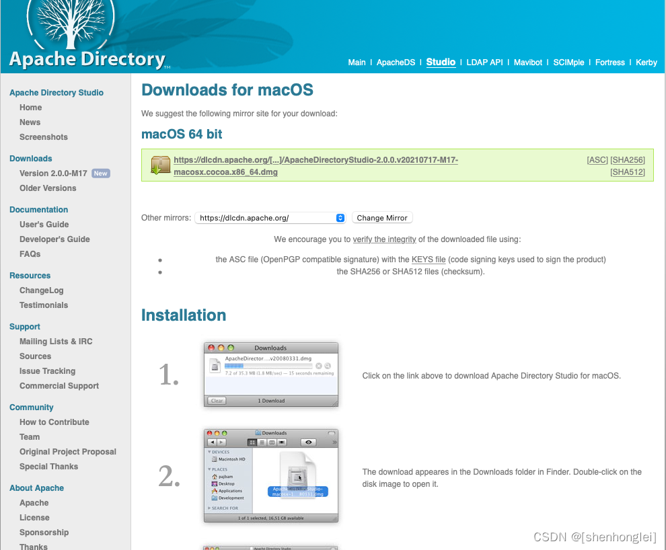Open the SCIMple navigation tab
Viewport: 666px width, 550px height.
[568, 63]
